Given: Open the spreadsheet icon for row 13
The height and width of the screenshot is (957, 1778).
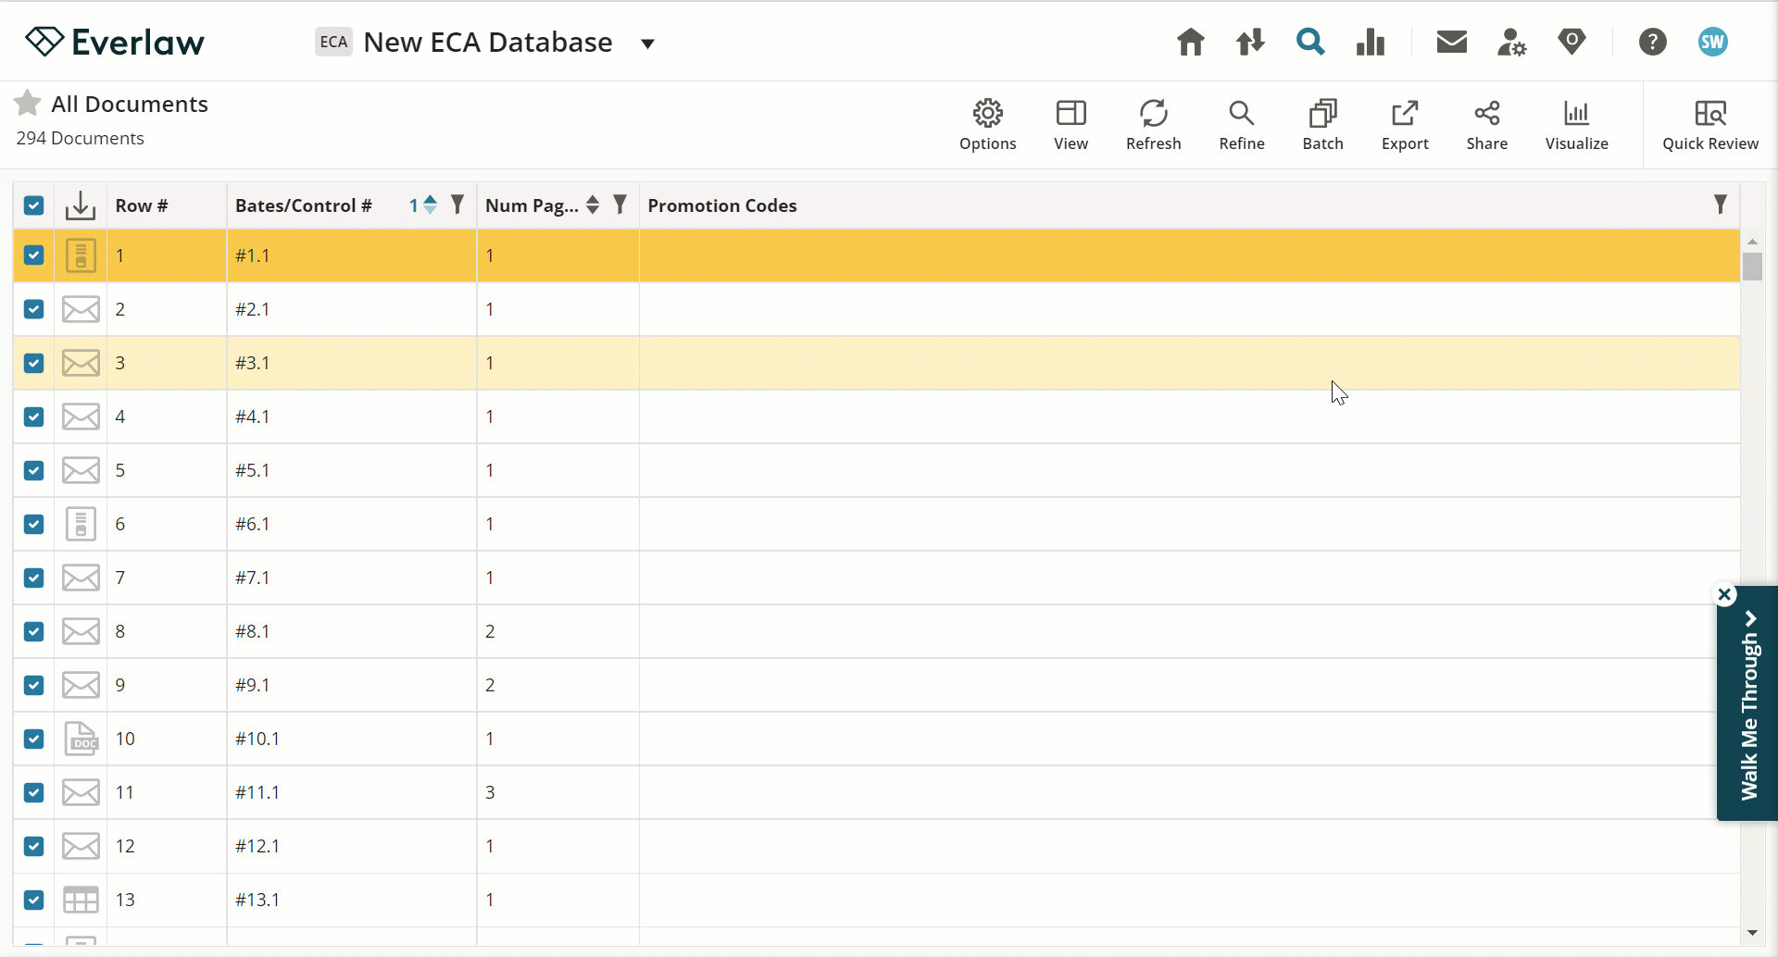Looking at the screenshot, I should coord(81,900).
